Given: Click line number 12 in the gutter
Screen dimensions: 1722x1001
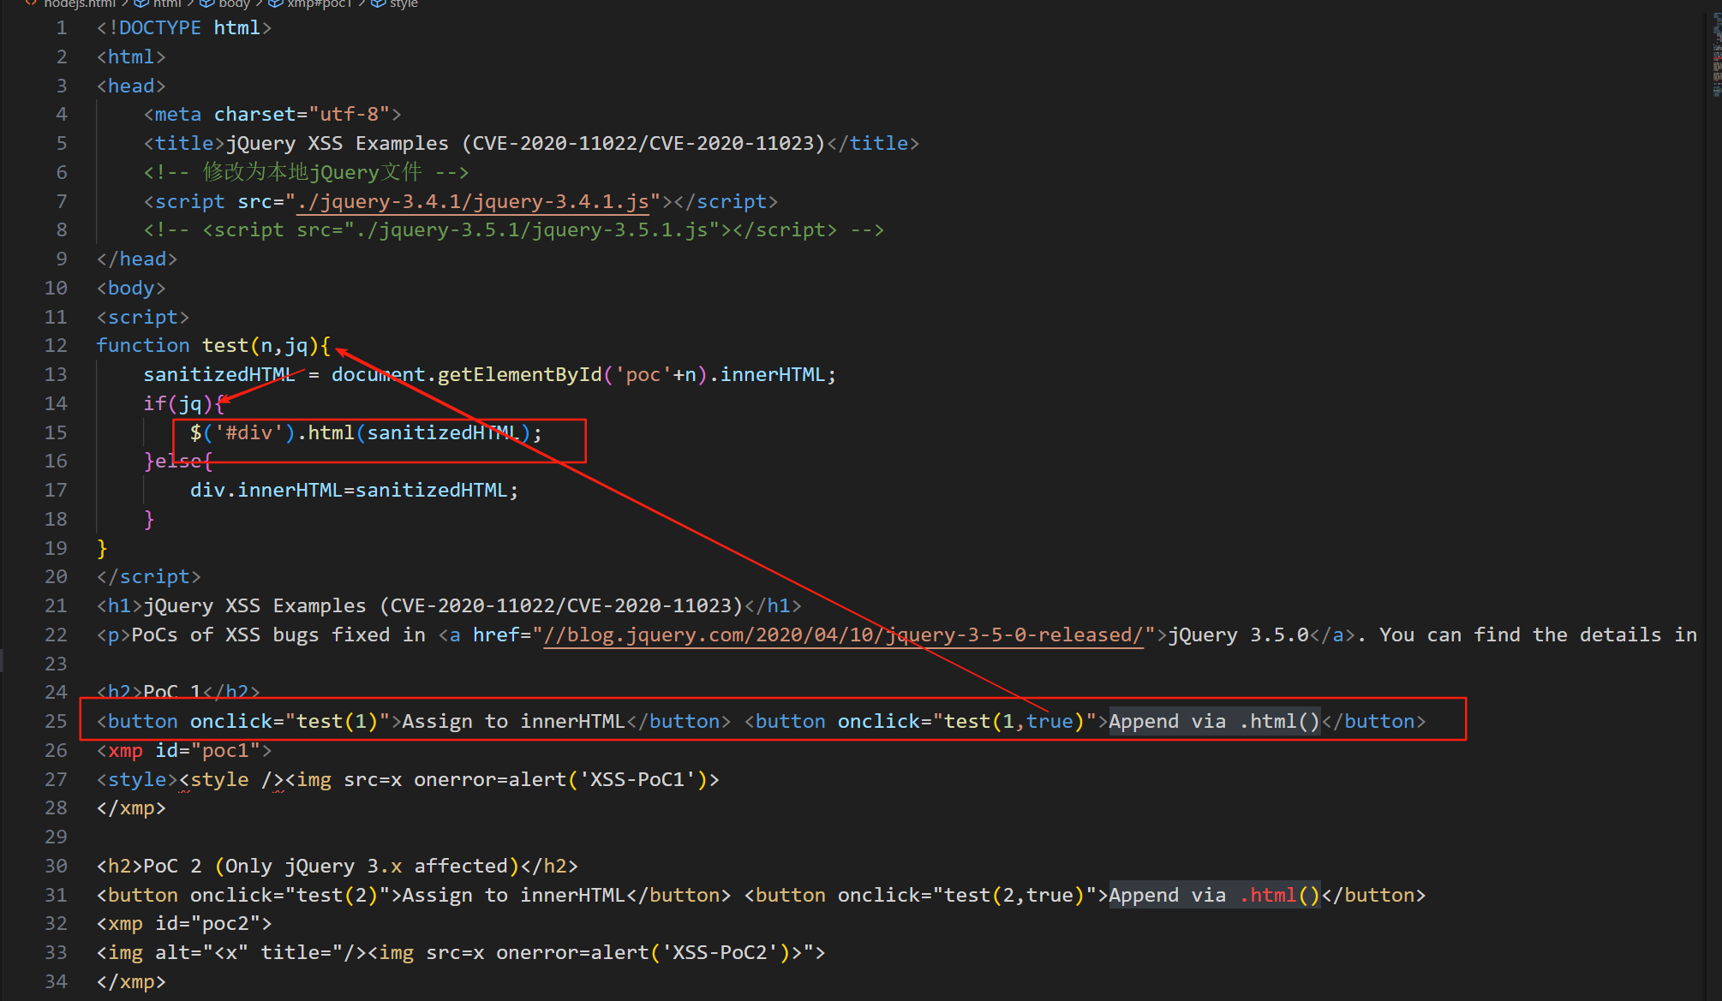Looking at the screenshot, I should [56, 346].
